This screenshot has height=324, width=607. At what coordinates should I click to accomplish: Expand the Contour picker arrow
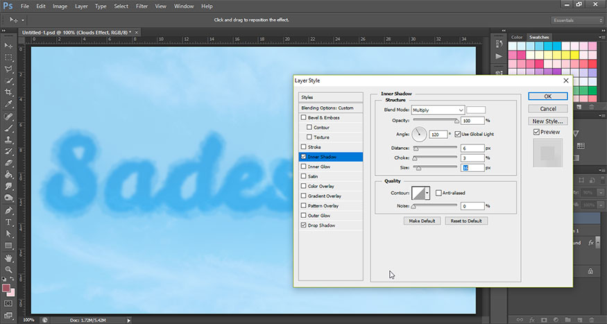tap(428, 193)
